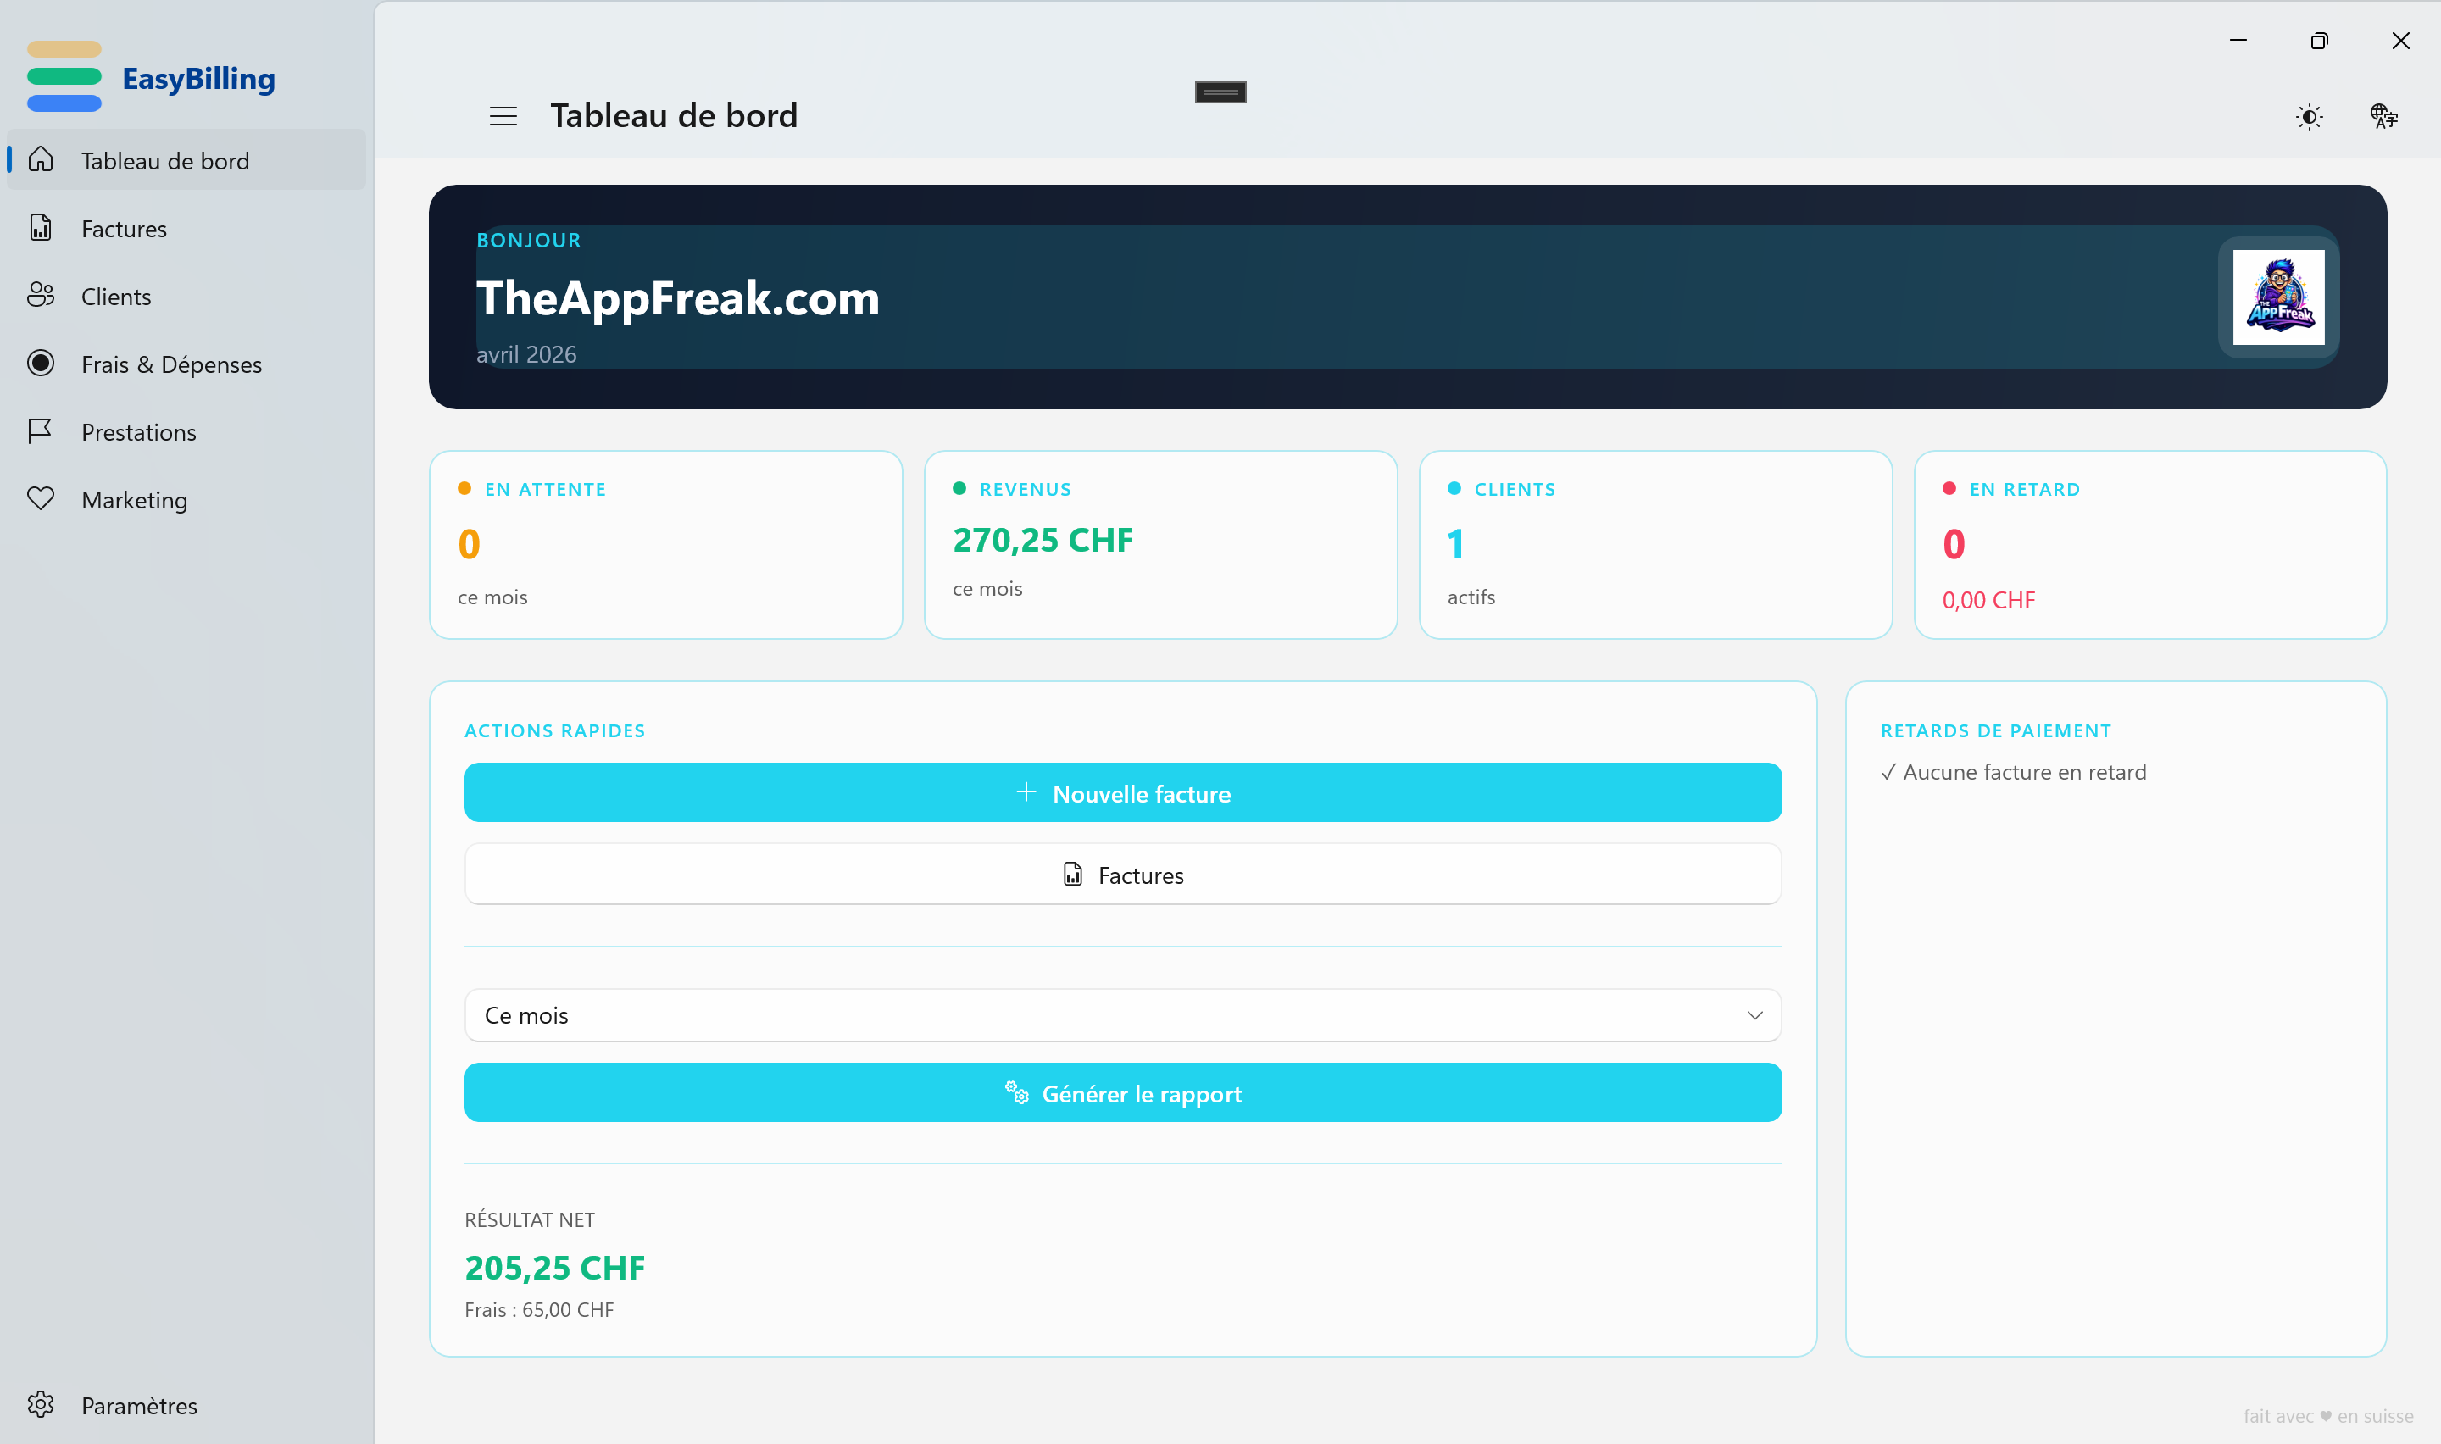Click the gears icon inside Générer le rapport
This screenshot has width=2441, height=1444.
click(x=1017, y=1092)
